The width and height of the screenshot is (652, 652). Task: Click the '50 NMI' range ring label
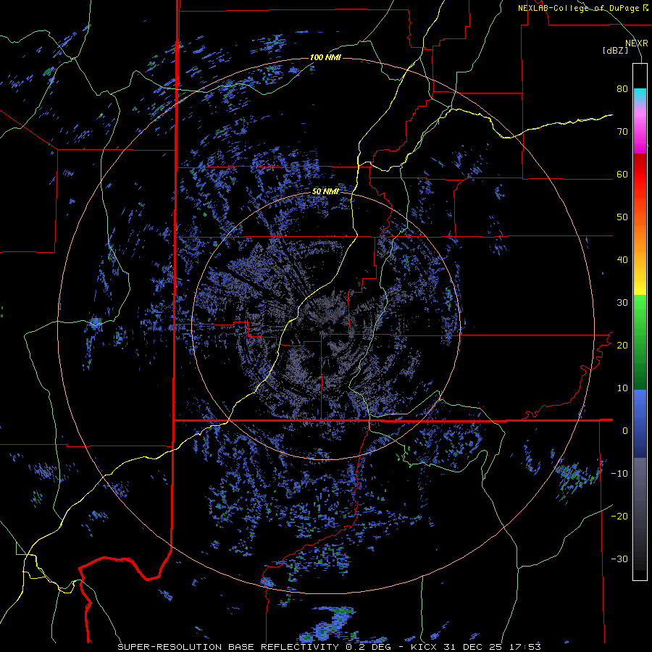coord(325,192)
